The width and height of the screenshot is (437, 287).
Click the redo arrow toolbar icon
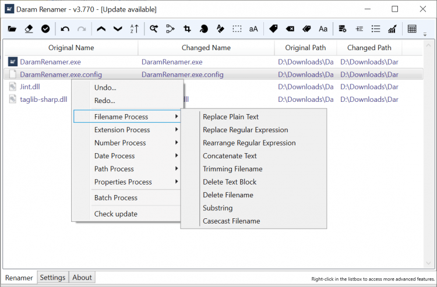[82, 29]
